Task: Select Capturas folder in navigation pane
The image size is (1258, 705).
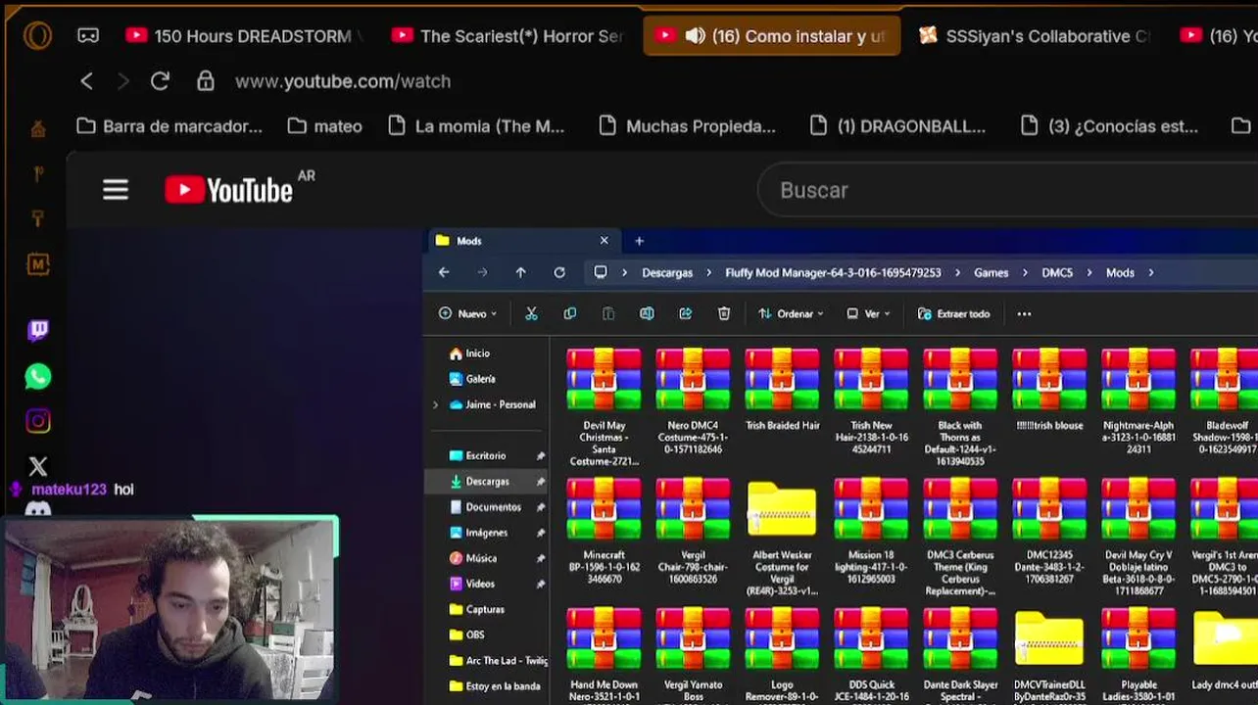Action: 477,609
